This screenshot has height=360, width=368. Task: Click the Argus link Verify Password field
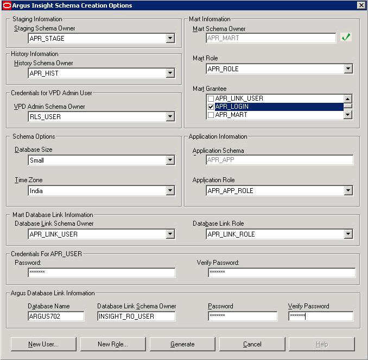click(321, 316)
